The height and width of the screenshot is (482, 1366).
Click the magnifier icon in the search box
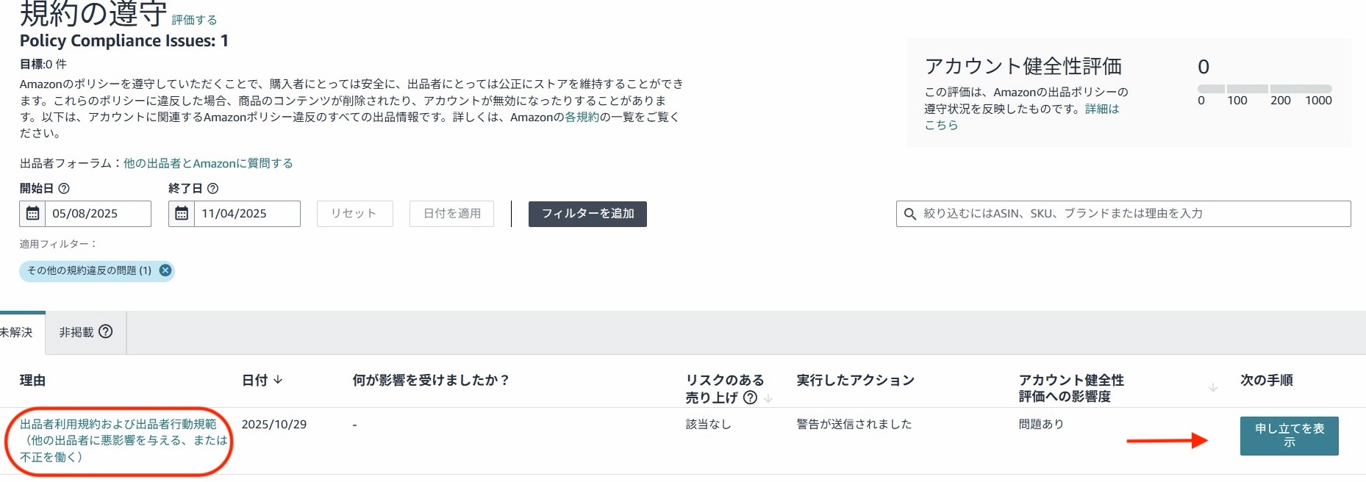click(x=909, y=214)
